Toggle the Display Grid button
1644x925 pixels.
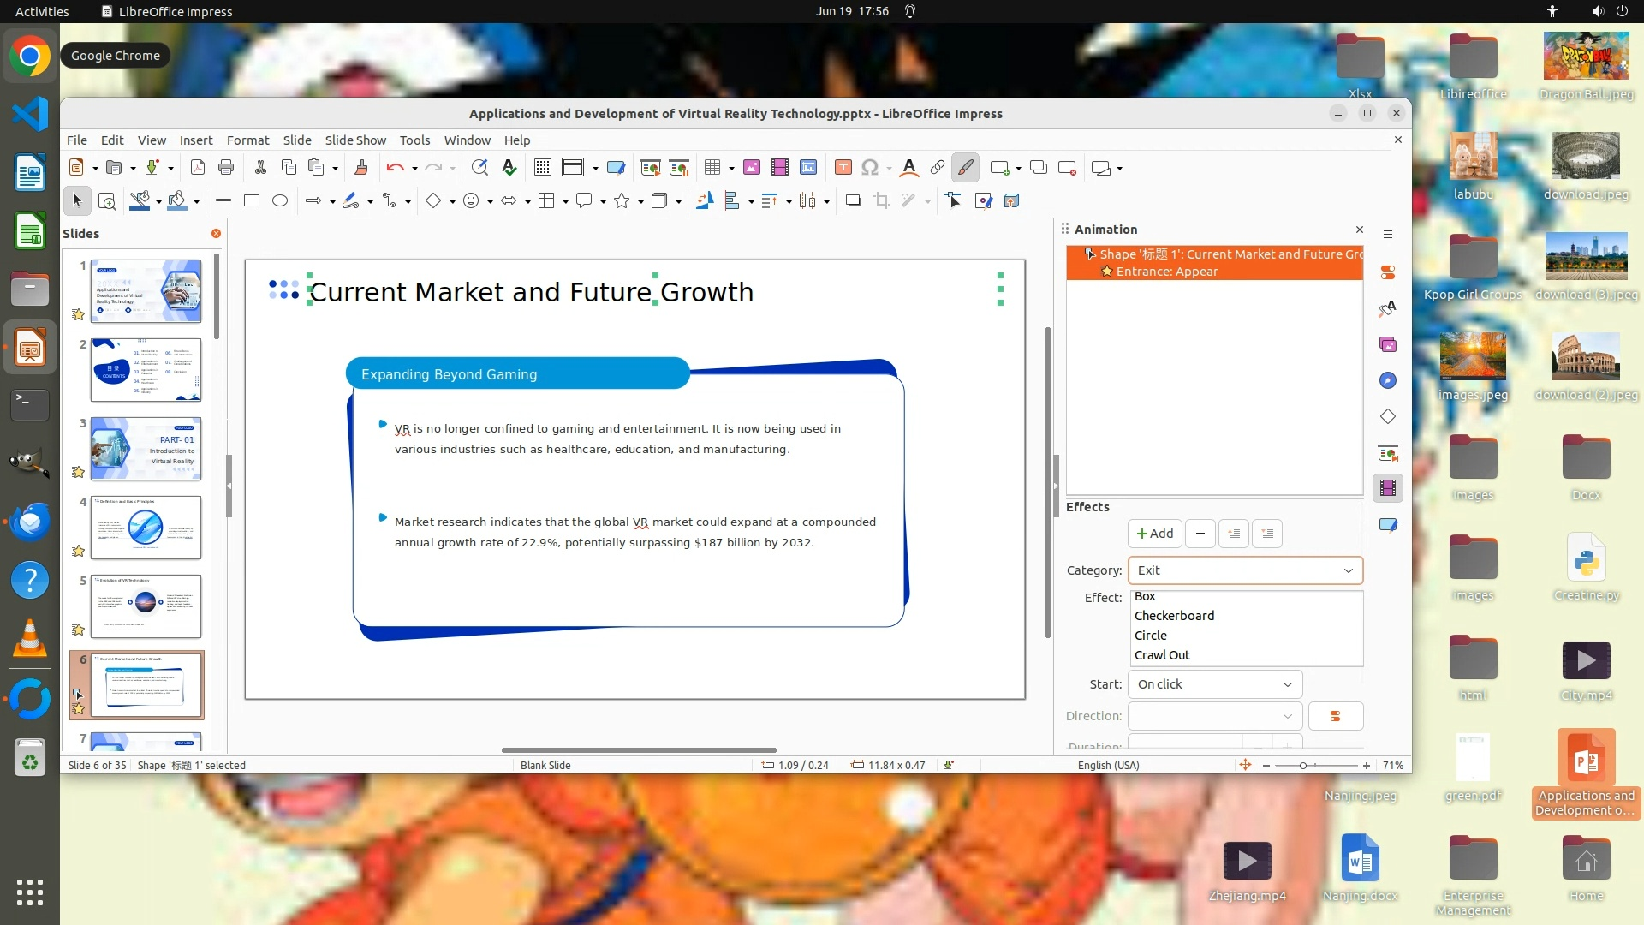pyautogui.click(x=542, y=168)
